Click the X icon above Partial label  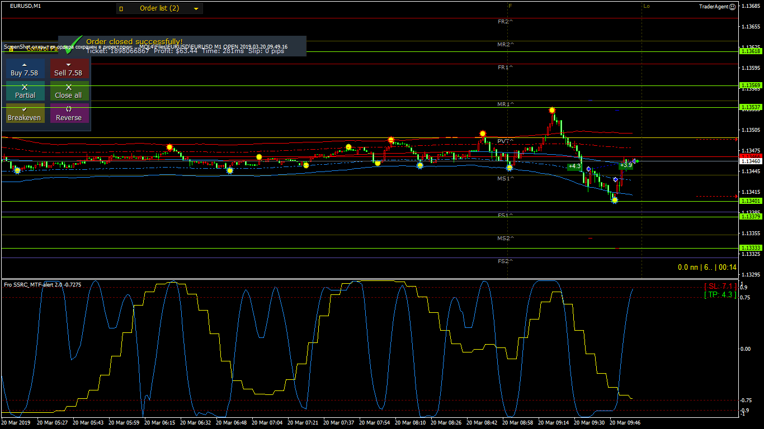[25, 87]
